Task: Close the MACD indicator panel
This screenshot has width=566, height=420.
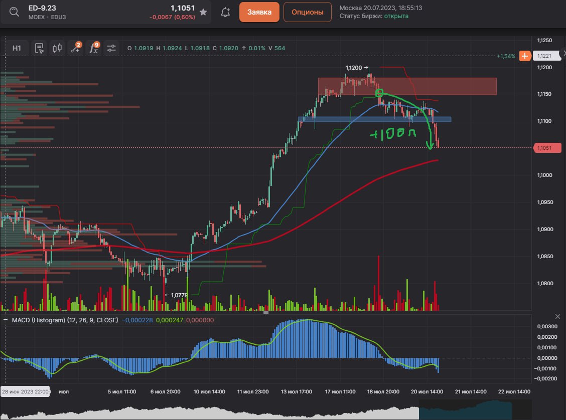Action: pos(557,316)
